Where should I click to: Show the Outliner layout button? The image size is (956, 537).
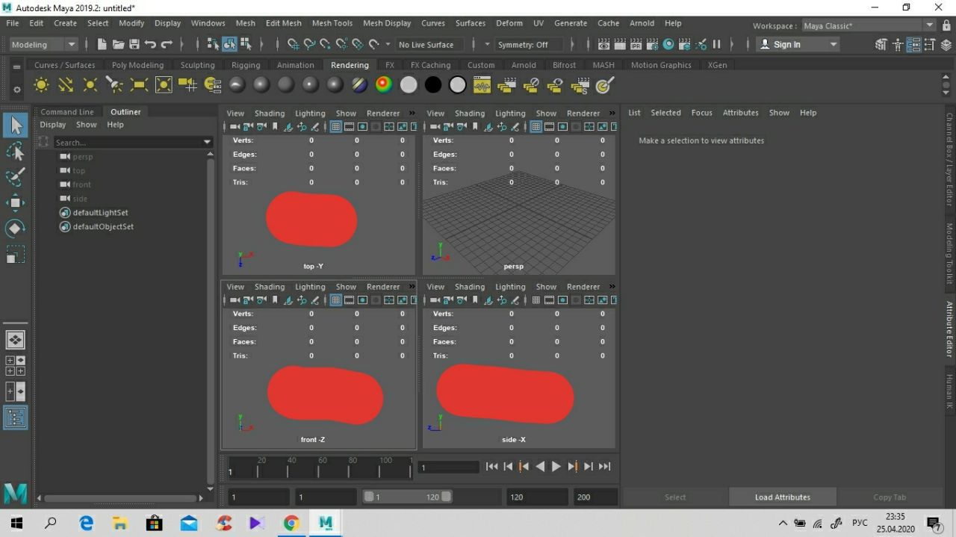tap(15, 418)
